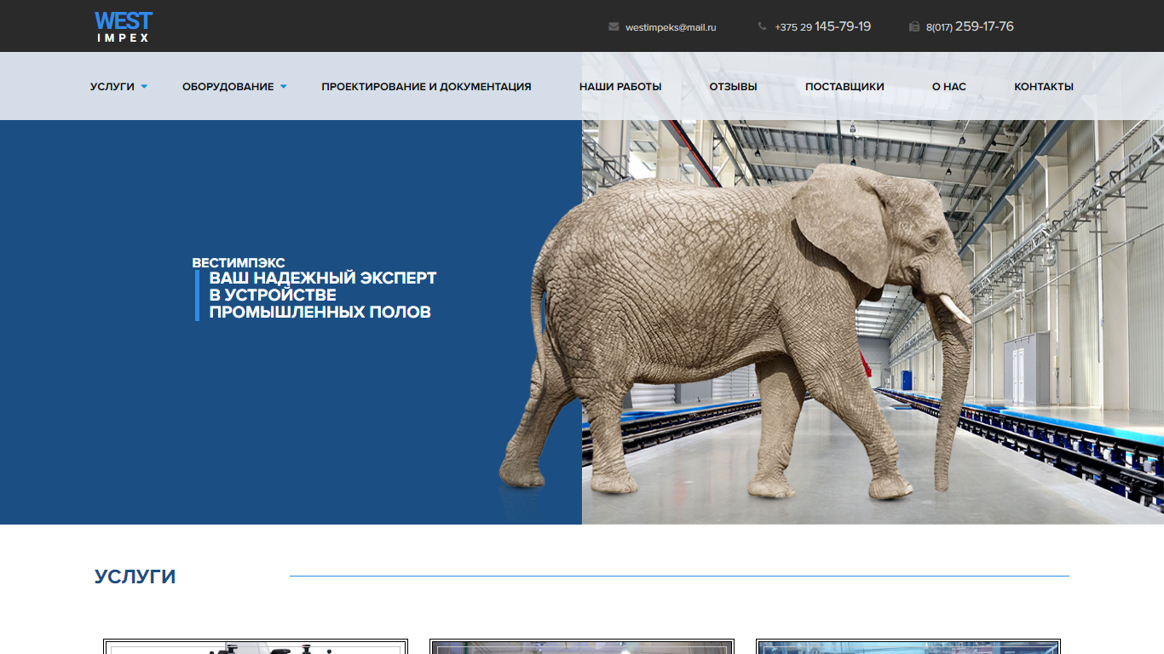The width and height of the screenshot is (1164, 654).
Task: Click the mobile phone handset icon
Action: click(x=762, y=26)
